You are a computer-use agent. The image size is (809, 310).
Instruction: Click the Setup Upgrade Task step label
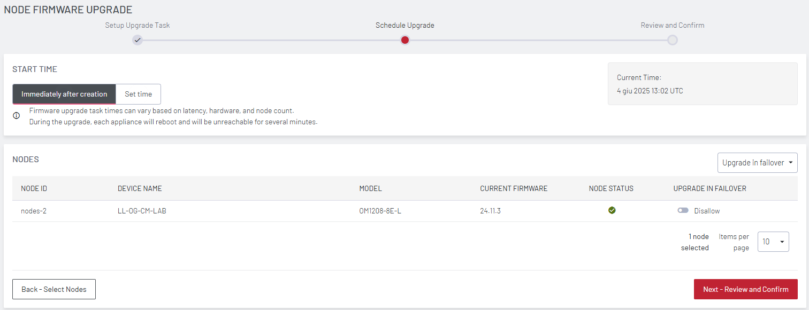(x=138, y=25)
